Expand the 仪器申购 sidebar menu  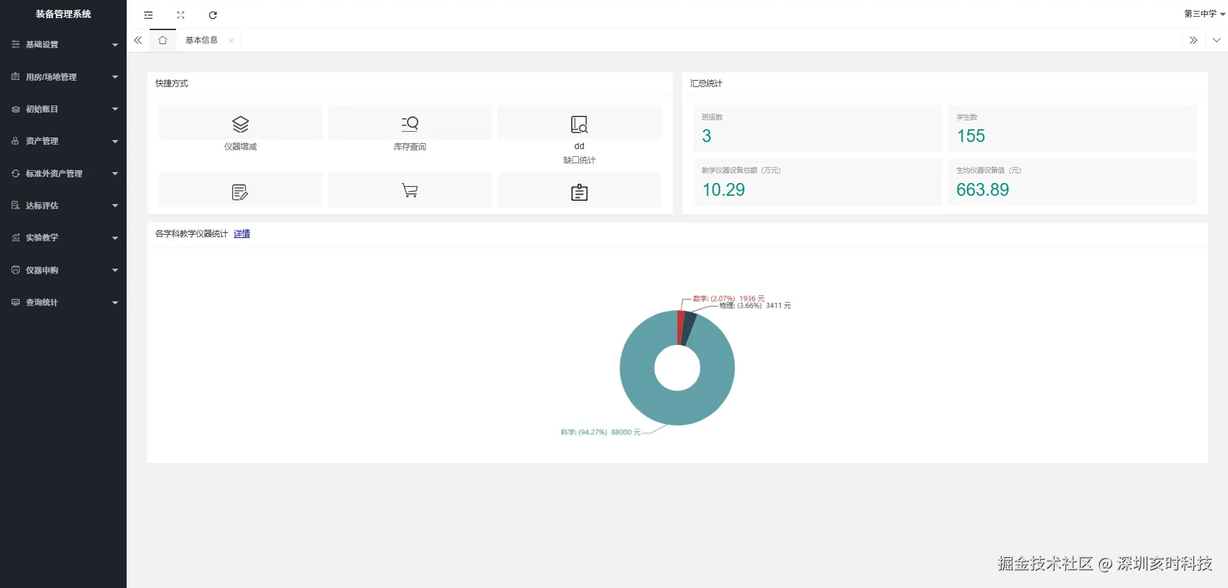pyautogui.click(x=63, y=270)
